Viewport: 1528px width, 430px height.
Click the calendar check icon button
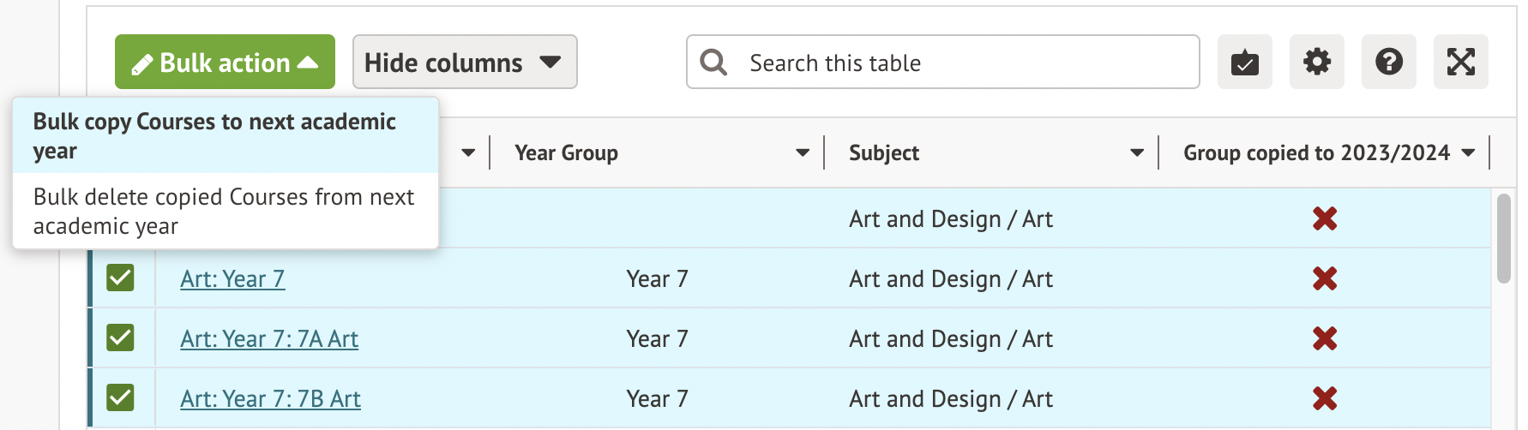point(1244,63)
